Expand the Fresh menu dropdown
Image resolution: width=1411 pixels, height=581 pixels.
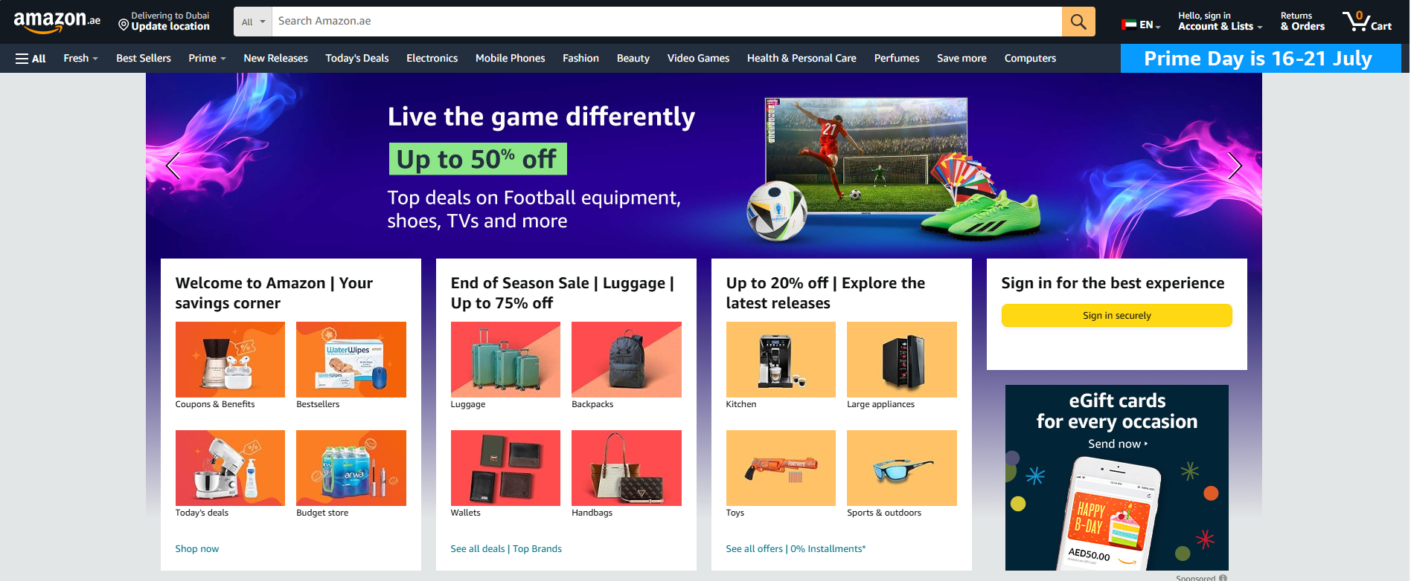(80, 58)
